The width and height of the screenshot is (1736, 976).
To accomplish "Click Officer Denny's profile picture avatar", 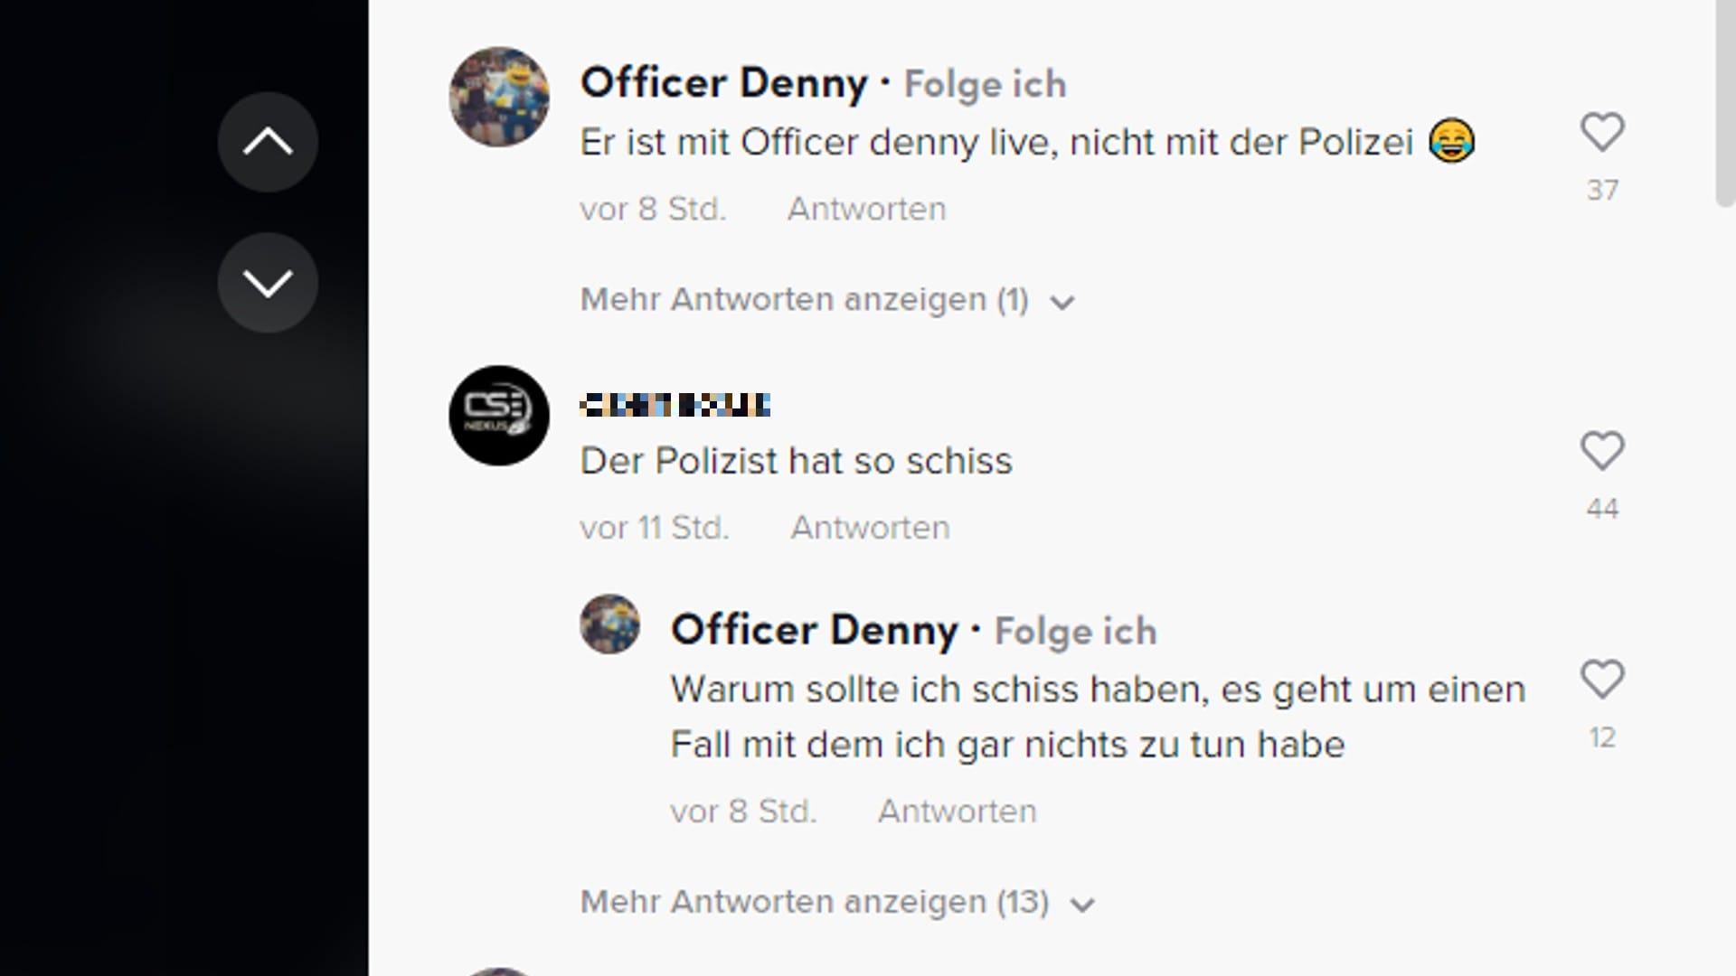I will (x=498, y=98).
